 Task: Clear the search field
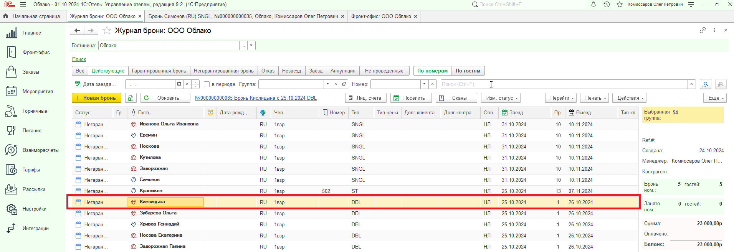pos(691,84)
